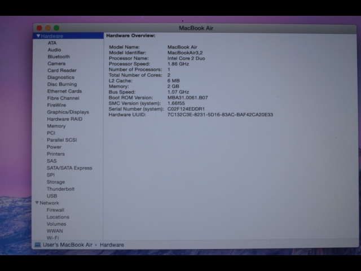Click the serial number C02F124EDDR1
Screen dimensions: 361x271
pos(186,109)
